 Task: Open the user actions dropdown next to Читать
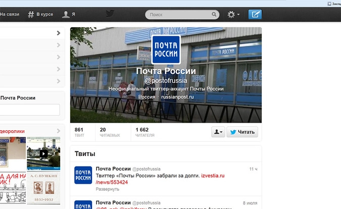218,132
